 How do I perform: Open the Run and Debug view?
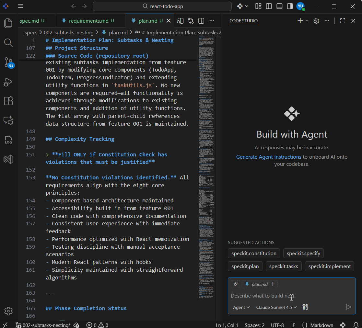pyautogui.click(x=8, y=82)
